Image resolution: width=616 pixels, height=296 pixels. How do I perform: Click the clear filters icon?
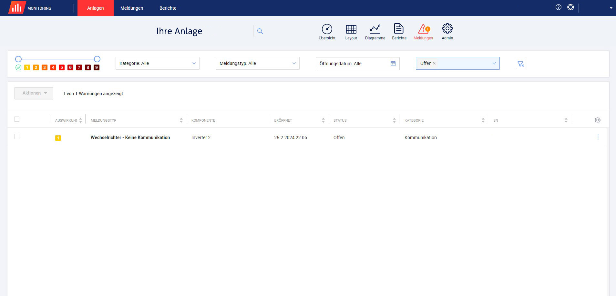tap(521, 64)
